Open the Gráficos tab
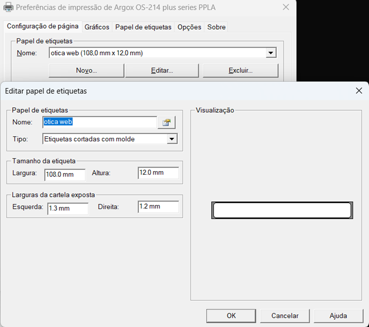Screen dimensions: 369x327 pos(97,27)
